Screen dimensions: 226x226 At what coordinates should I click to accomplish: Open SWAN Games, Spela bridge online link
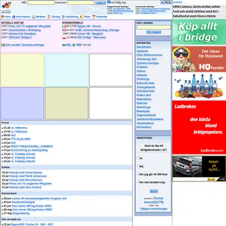pyautogui.click(x=197, y=7)
